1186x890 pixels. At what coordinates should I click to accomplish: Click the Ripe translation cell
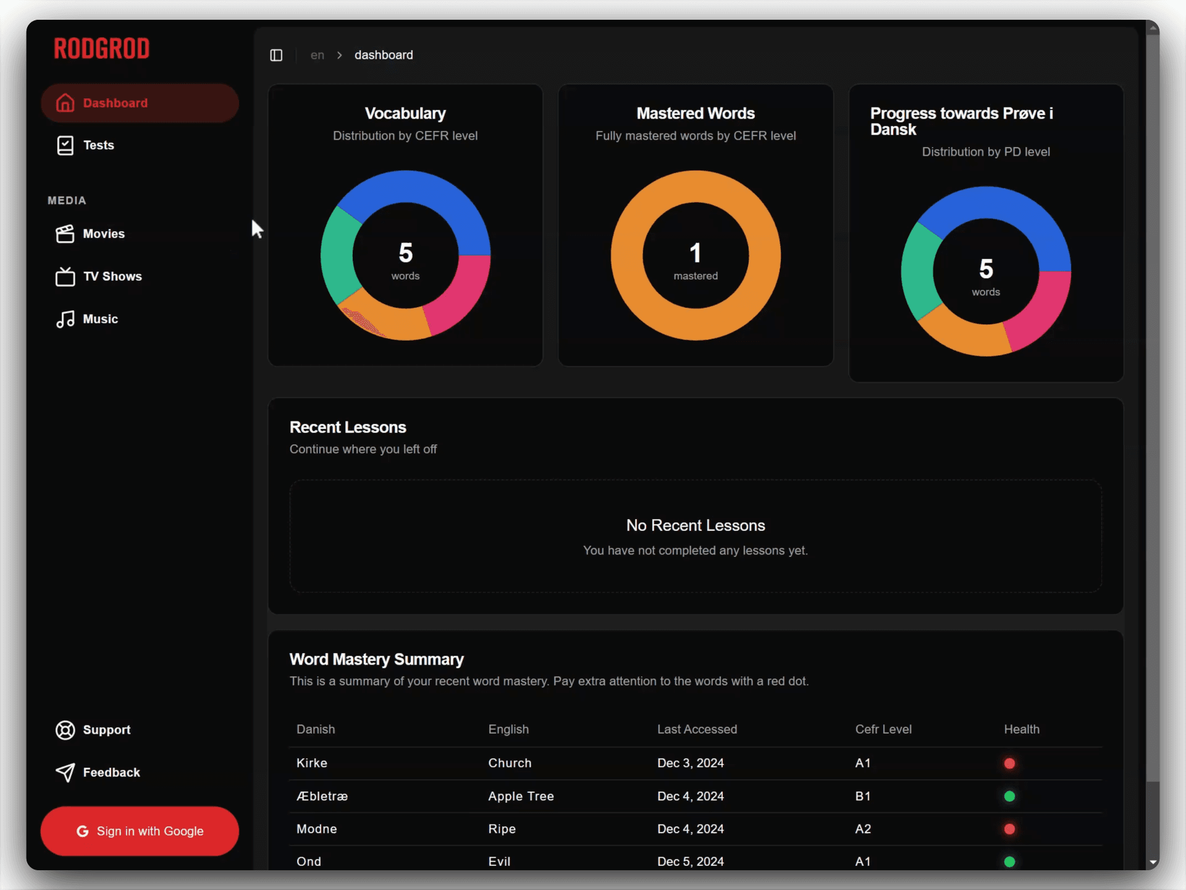point(502,829)
